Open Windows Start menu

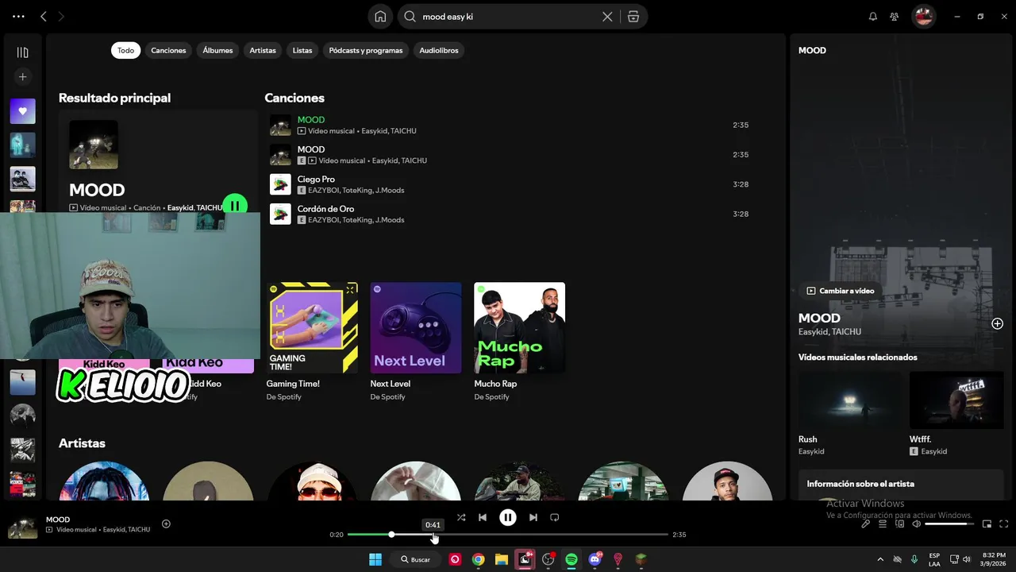[x=375, y=559]
